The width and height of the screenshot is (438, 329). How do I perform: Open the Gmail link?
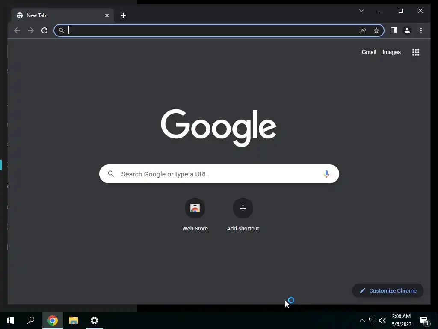coord(369,52)
